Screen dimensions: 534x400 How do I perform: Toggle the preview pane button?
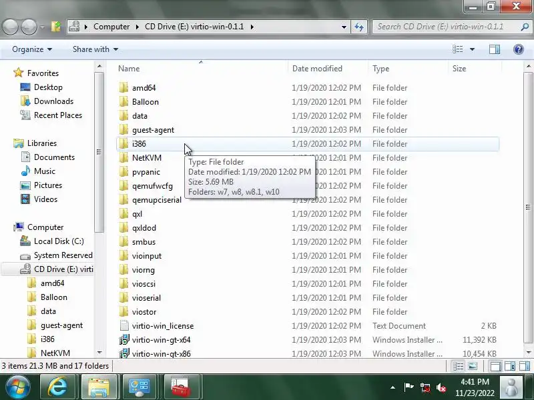(x=495, y=49)
